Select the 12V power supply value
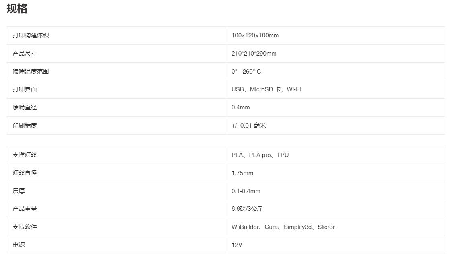The image size is (449, 270). pyautogui.click(x=237, y=245)
